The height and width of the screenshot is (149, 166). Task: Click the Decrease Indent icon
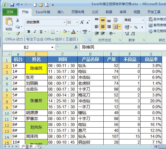pyautogui.click(x=97, y=33)
